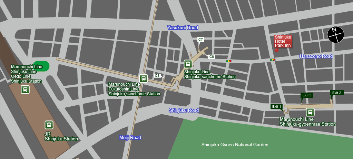Select the Exit 1 label
This screenshot has width=353, height=159.
[x=277, y=106]
